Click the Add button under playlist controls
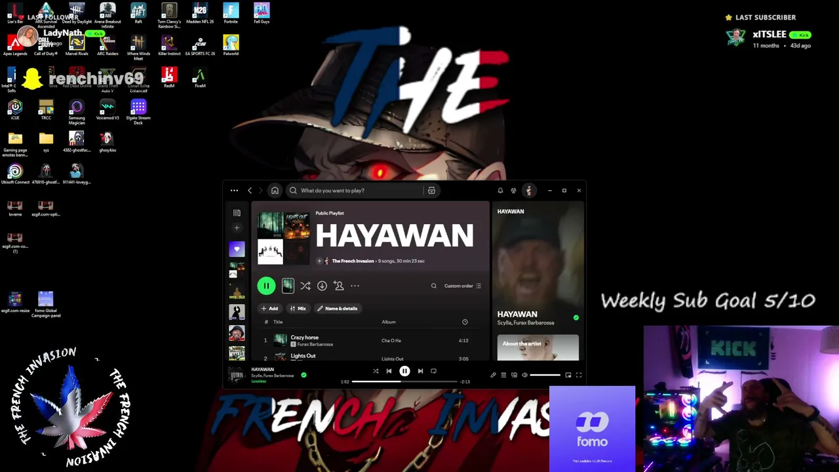 tap(269, 308)
